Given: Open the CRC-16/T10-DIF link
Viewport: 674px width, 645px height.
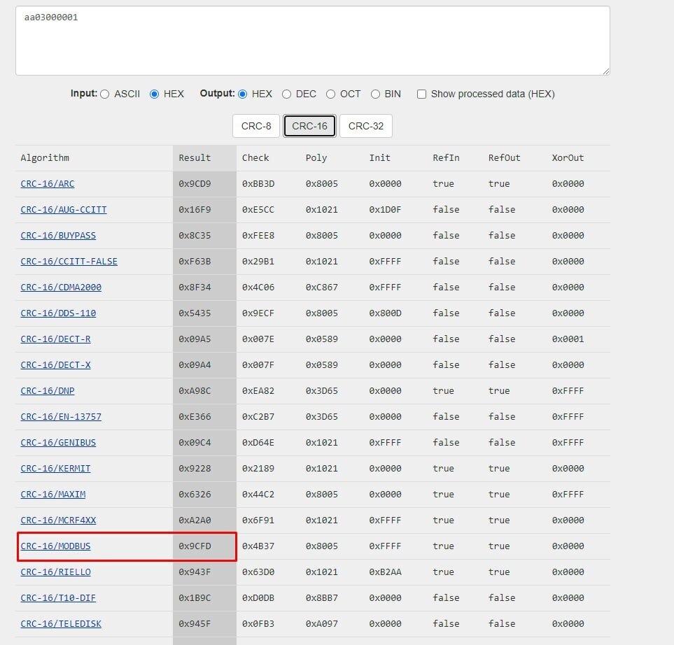Looking at the screenshot, I should tap(58, 597).
